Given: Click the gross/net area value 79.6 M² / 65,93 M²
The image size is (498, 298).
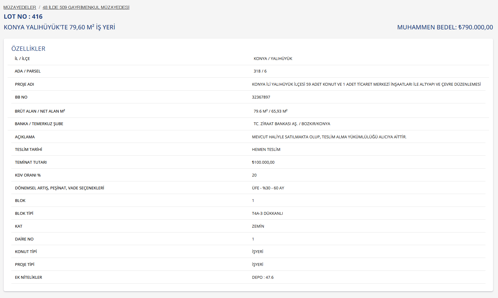Looking at the screenshot, I should click(x=270, y=111).
